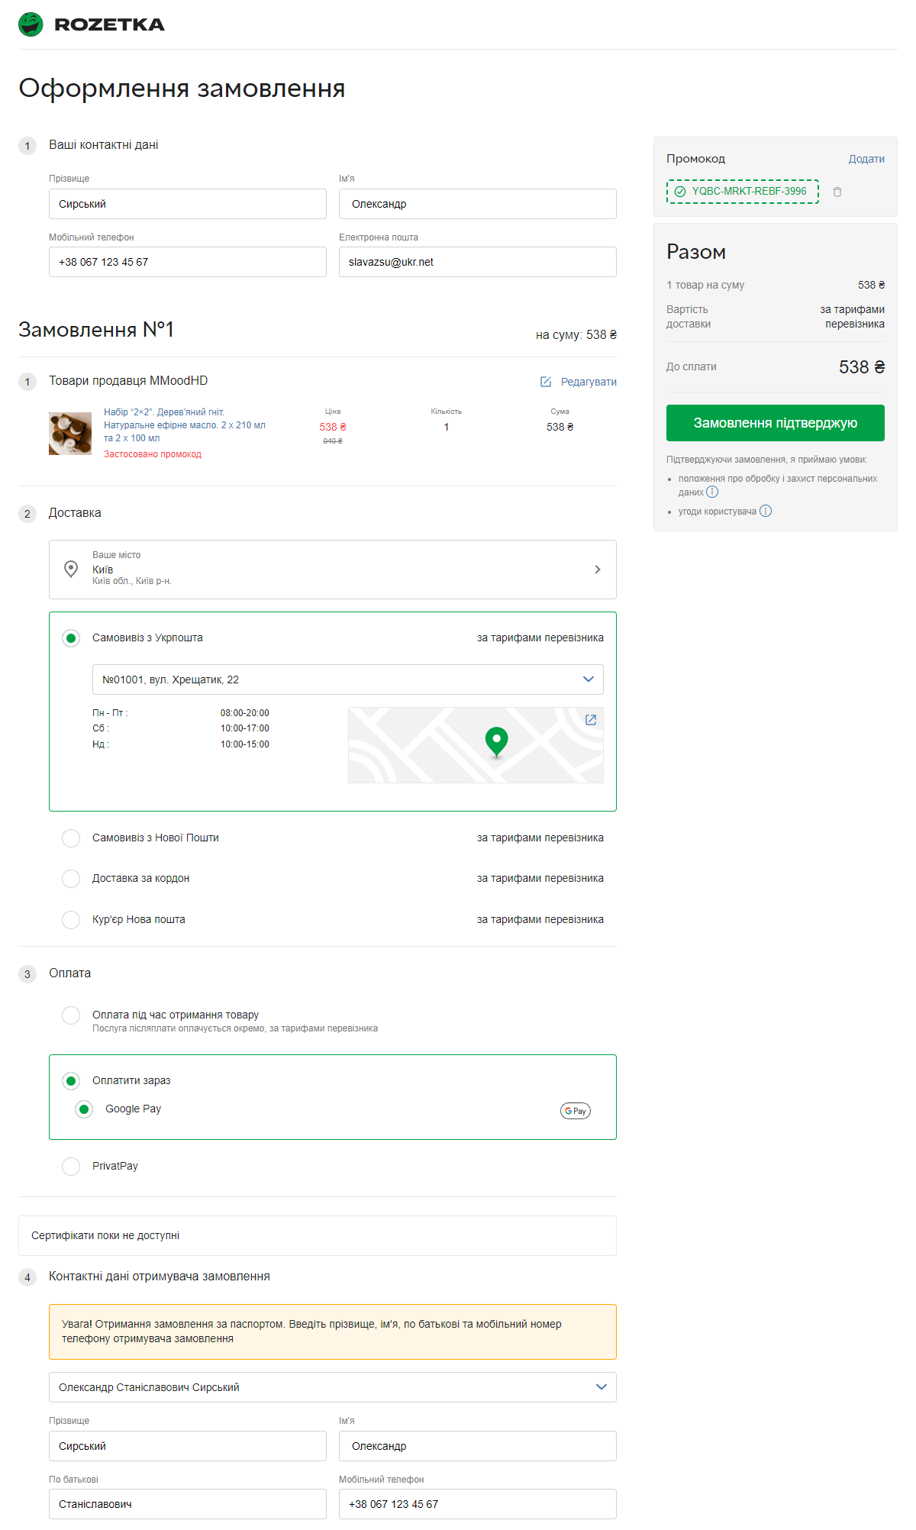The image size is (916, 1530).
Task: Click the postpaid fee note under cash payment
Action: coord(235,1029)
